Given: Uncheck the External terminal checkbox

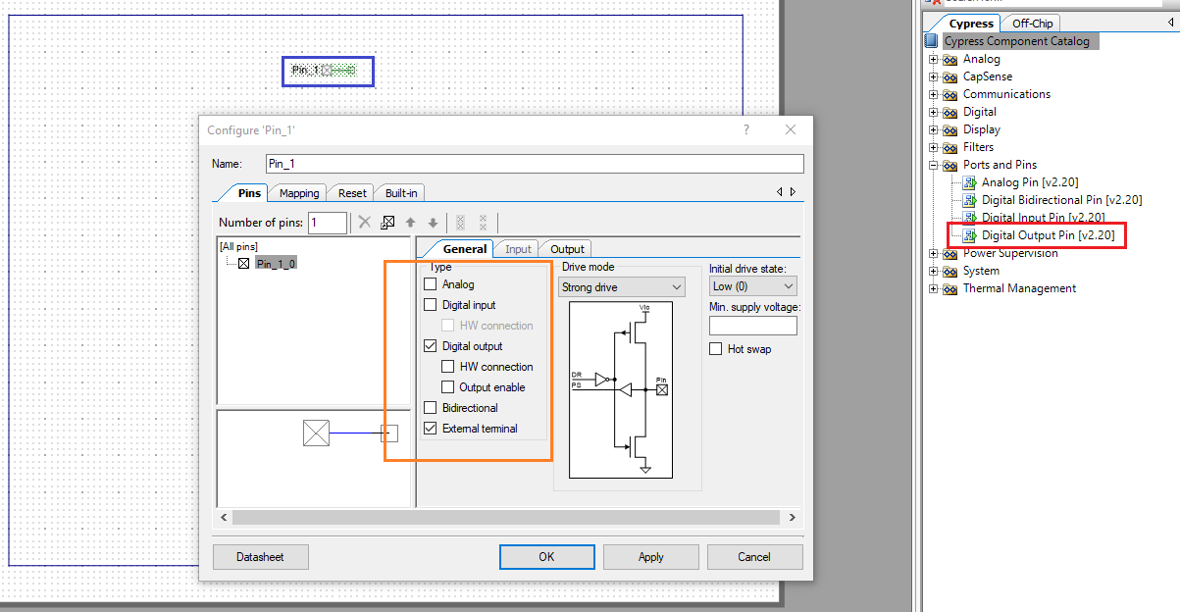Looking at the screenshot, I should 430,429.
